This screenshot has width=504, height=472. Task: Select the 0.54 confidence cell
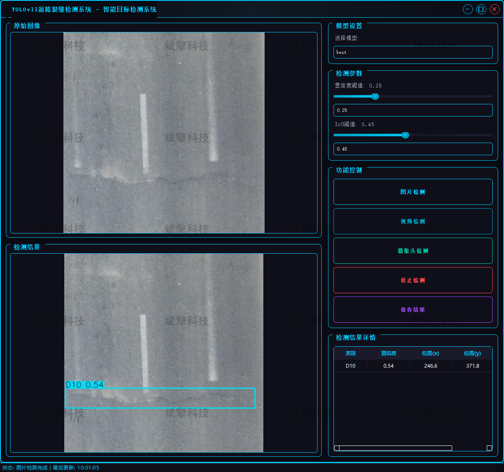tap(388, 366)
